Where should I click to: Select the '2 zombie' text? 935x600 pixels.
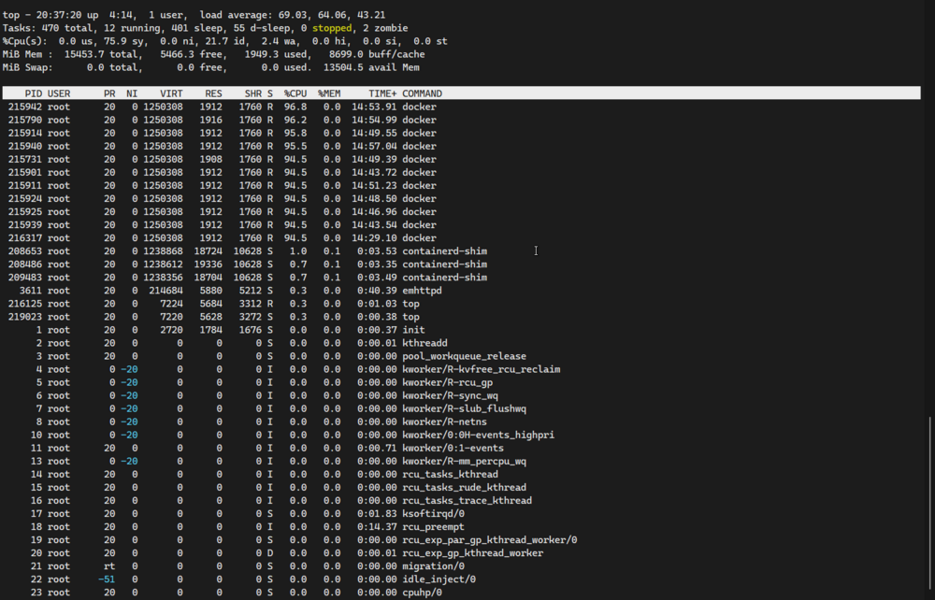385,28
